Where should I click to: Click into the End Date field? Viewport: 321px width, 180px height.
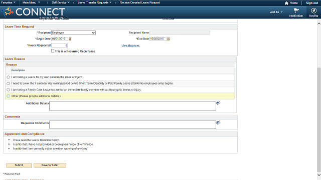click(158, 39)
